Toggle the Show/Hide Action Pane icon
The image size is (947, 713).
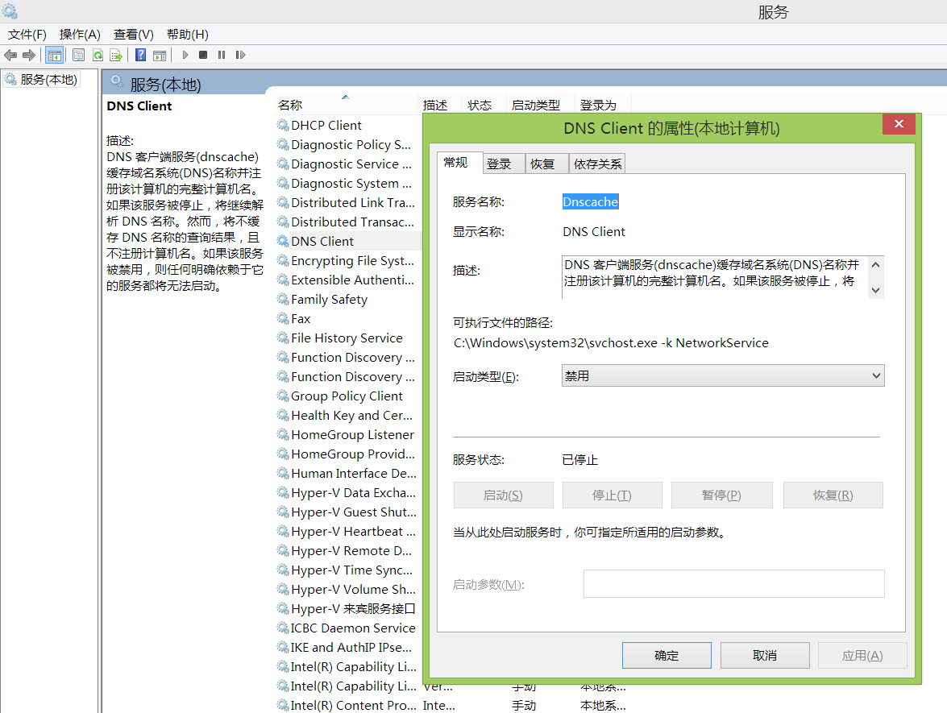click(159, 54)
